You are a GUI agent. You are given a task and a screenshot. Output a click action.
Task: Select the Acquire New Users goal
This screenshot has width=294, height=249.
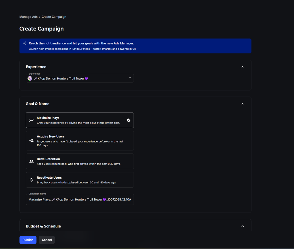point(80,140)
